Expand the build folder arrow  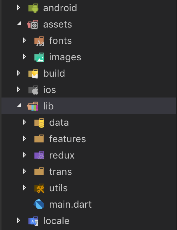pos(18,73)
